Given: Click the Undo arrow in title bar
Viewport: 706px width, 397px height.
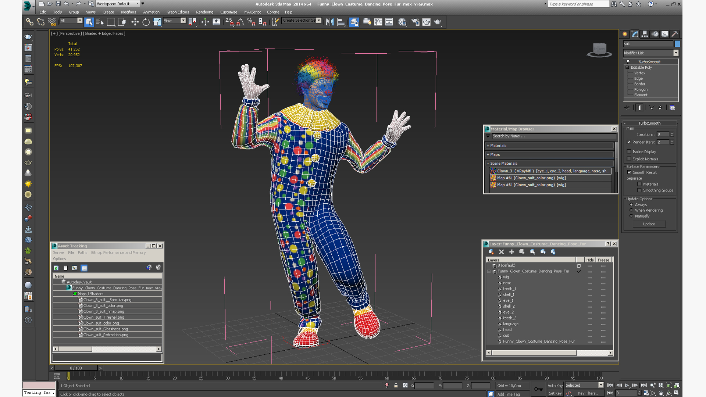Looking at the screenshot, I should pos(66,4).
